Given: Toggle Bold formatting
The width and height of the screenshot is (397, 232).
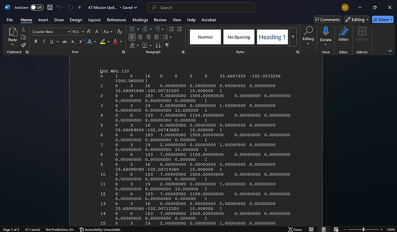Looking at the screenshot, I should tap(36, 42).
